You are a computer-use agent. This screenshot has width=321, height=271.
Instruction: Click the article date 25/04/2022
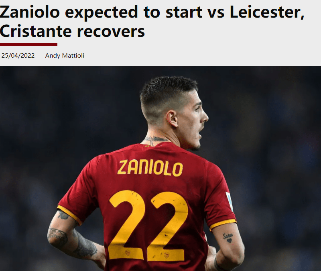18,56
